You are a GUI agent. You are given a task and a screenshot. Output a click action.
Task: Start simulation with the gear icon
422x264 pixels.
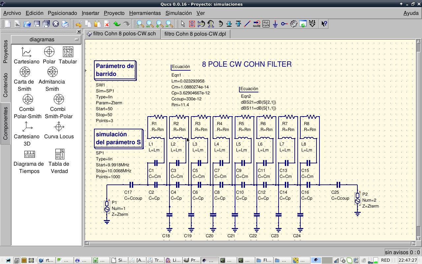[293, 24]
